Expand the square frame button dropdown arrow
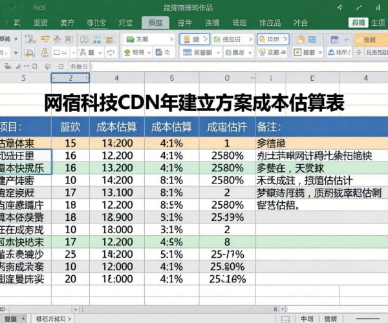The height and width of the screenshot is (323, 388). (320, 52)
